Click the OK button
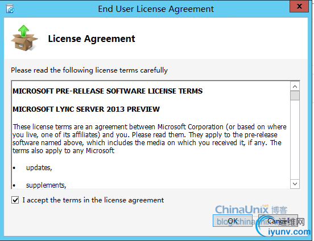Screen dimensions: 314x241 (233, 221)
